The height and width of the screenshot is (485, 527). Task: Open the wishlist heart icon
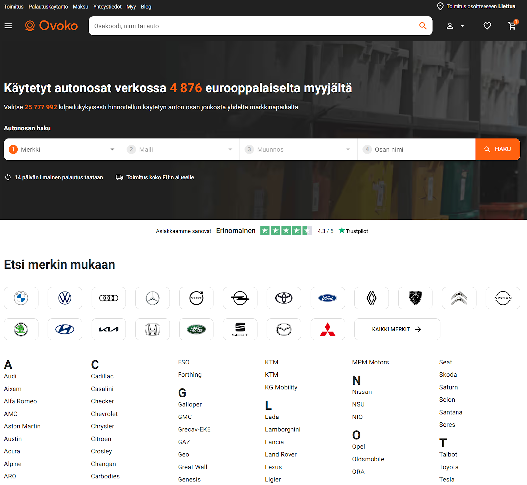pyautogui.click(x=487, y=26)
